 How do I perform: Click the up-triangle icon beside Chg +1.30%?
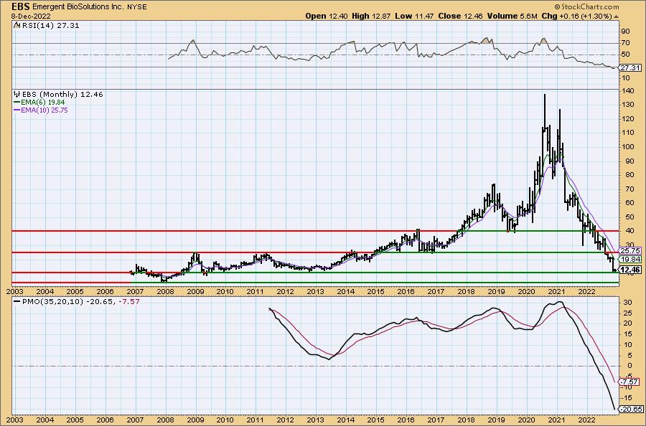[x=617, y=16]
